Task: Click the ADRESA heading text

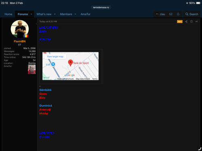Action: pyautogui.click(x=45, y=39)
